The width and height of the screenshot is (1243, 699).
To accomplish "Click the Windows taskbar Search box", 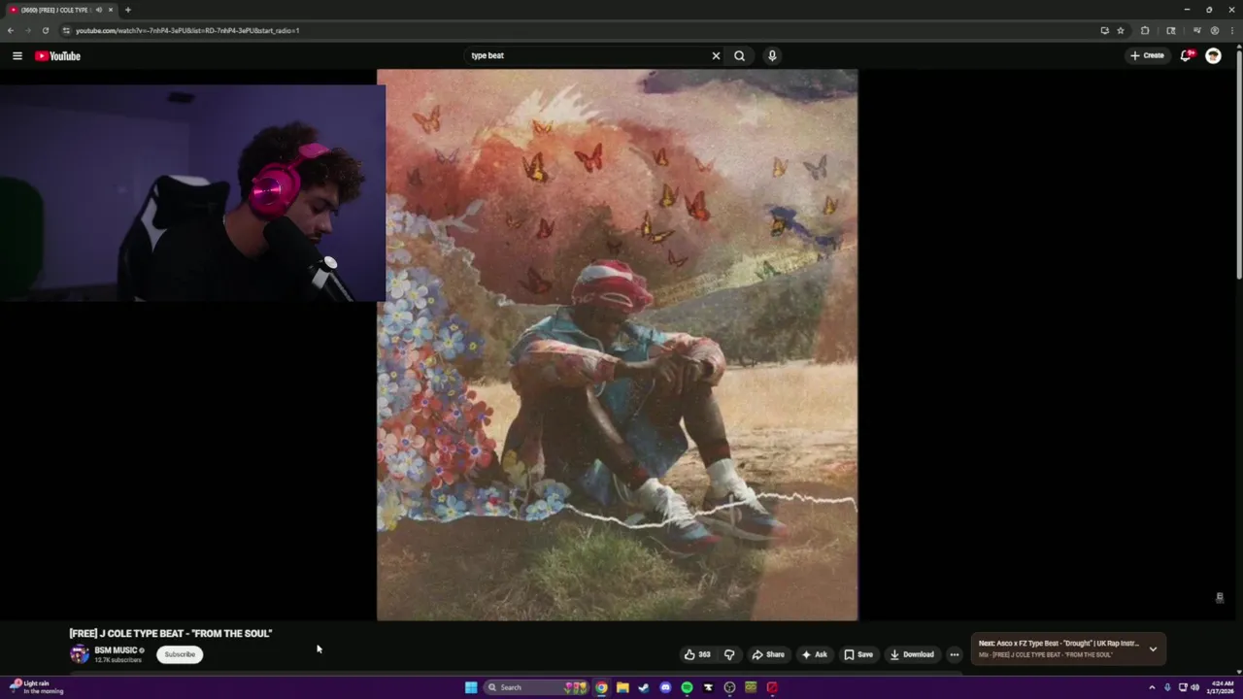I will coord(536,687).
